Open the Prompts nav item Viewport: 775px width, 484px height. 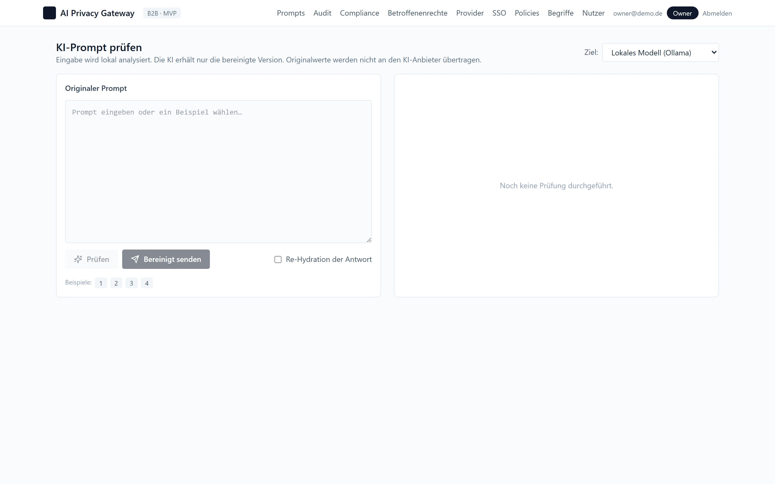pos(291,13)
